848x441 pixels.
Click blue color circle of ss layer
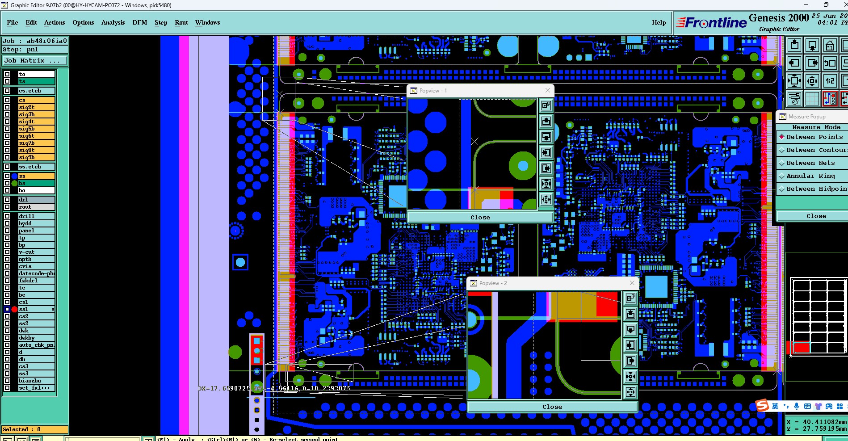point(14,176)
